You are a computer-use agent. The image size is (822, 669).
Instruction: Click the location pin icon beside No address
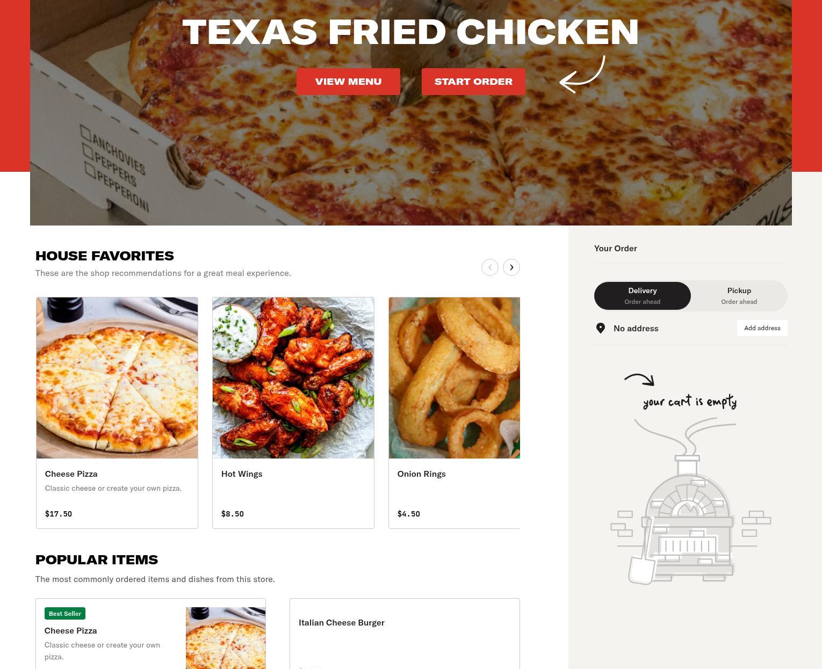coord(601,328)
